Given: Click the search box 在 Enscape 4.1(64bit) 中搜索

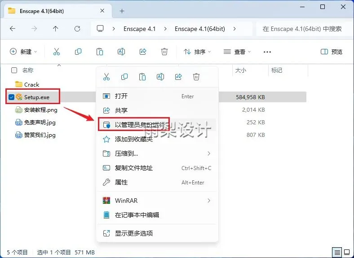Looking at the screenshot, I should click(x=305, y=29).
